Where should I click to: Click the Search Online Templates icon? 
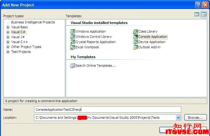pyautogui.click(x=73, y=66)
